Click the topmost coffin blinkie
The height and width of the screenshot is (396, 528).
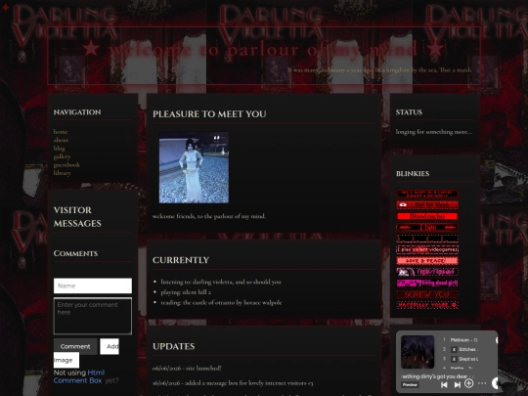click(x=427, y=194)
